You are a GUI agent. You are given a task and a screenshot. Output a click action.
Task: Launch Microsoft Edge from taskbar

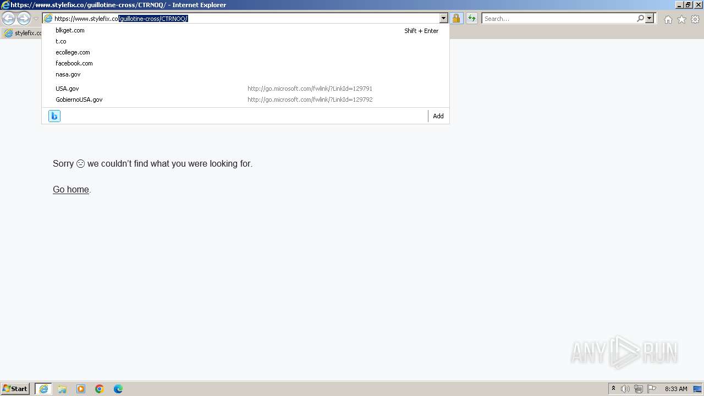coord(118,388)
